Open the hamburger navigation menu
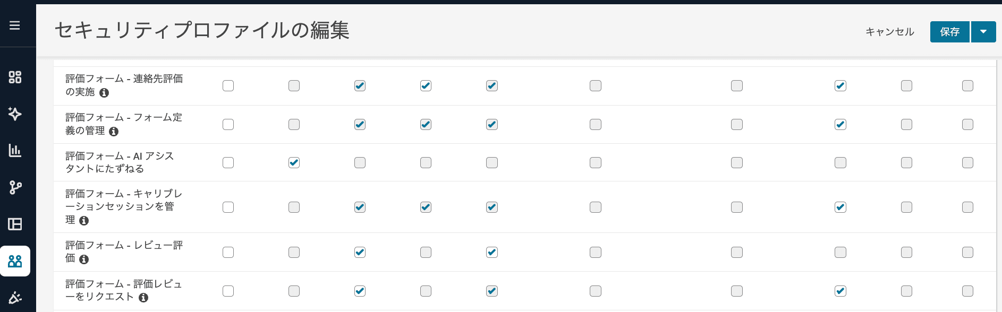This screenshot has width=1002, height=312. (15, 25)
